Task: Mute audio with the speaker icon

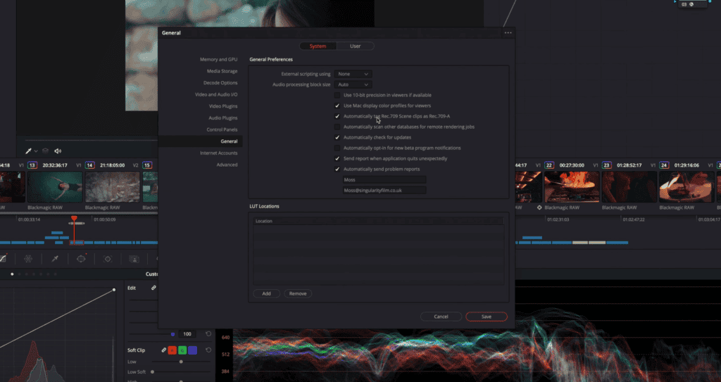Action: [58, 151]
